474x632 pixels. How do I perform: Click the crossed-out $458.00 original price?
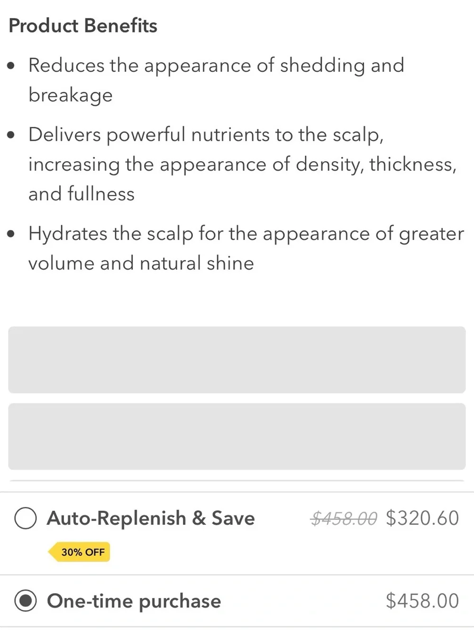344,518
